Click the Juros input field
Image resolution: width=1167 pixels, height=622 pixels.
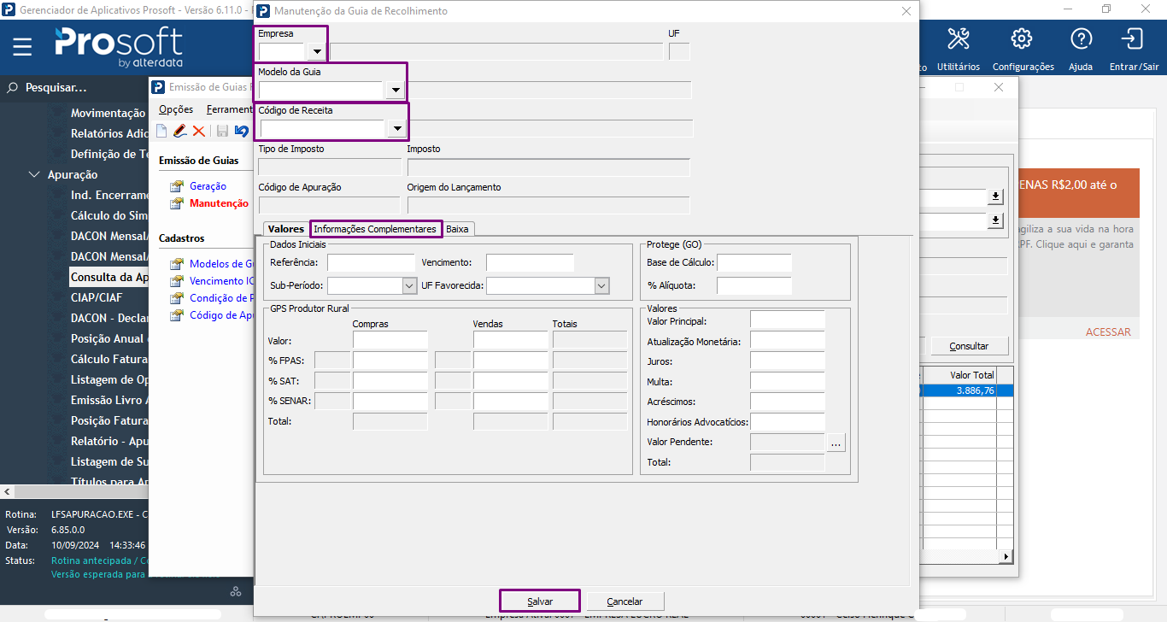pyautogui.click(x=787, y=361)
